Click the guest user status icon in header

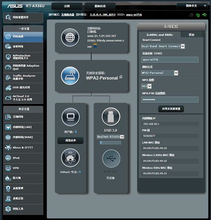[191, 15]
